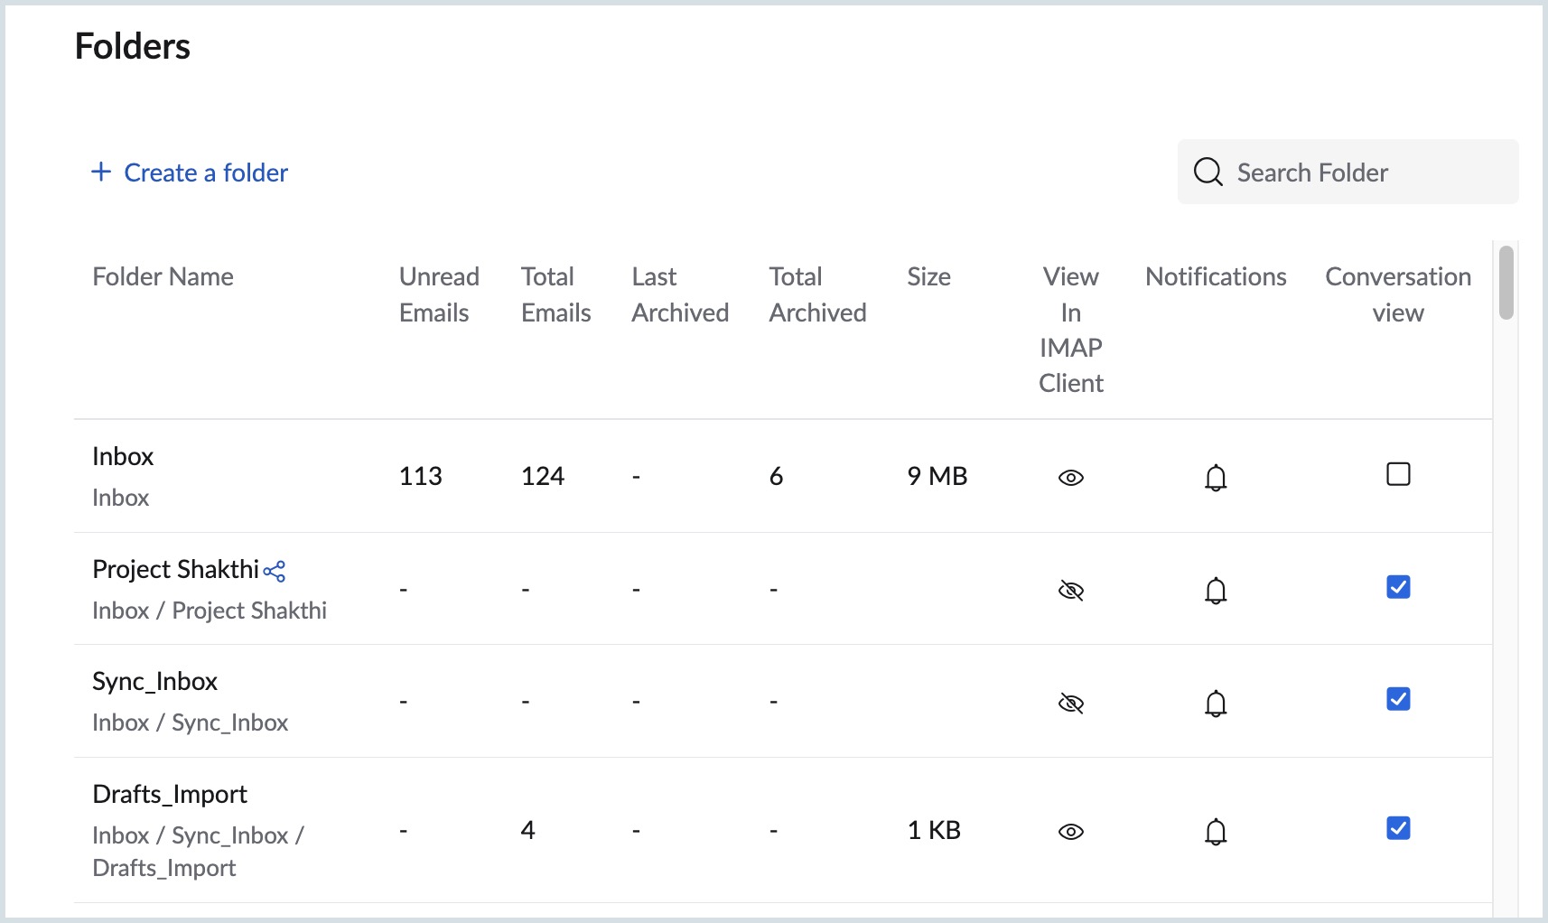This screenshot has height=923, width=1548.
Task: Click the bell icon for Drafts_Import folder
Action: [1216, 831]
